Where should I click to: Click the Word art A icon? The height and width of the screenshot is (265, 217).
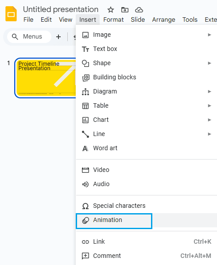85,148
